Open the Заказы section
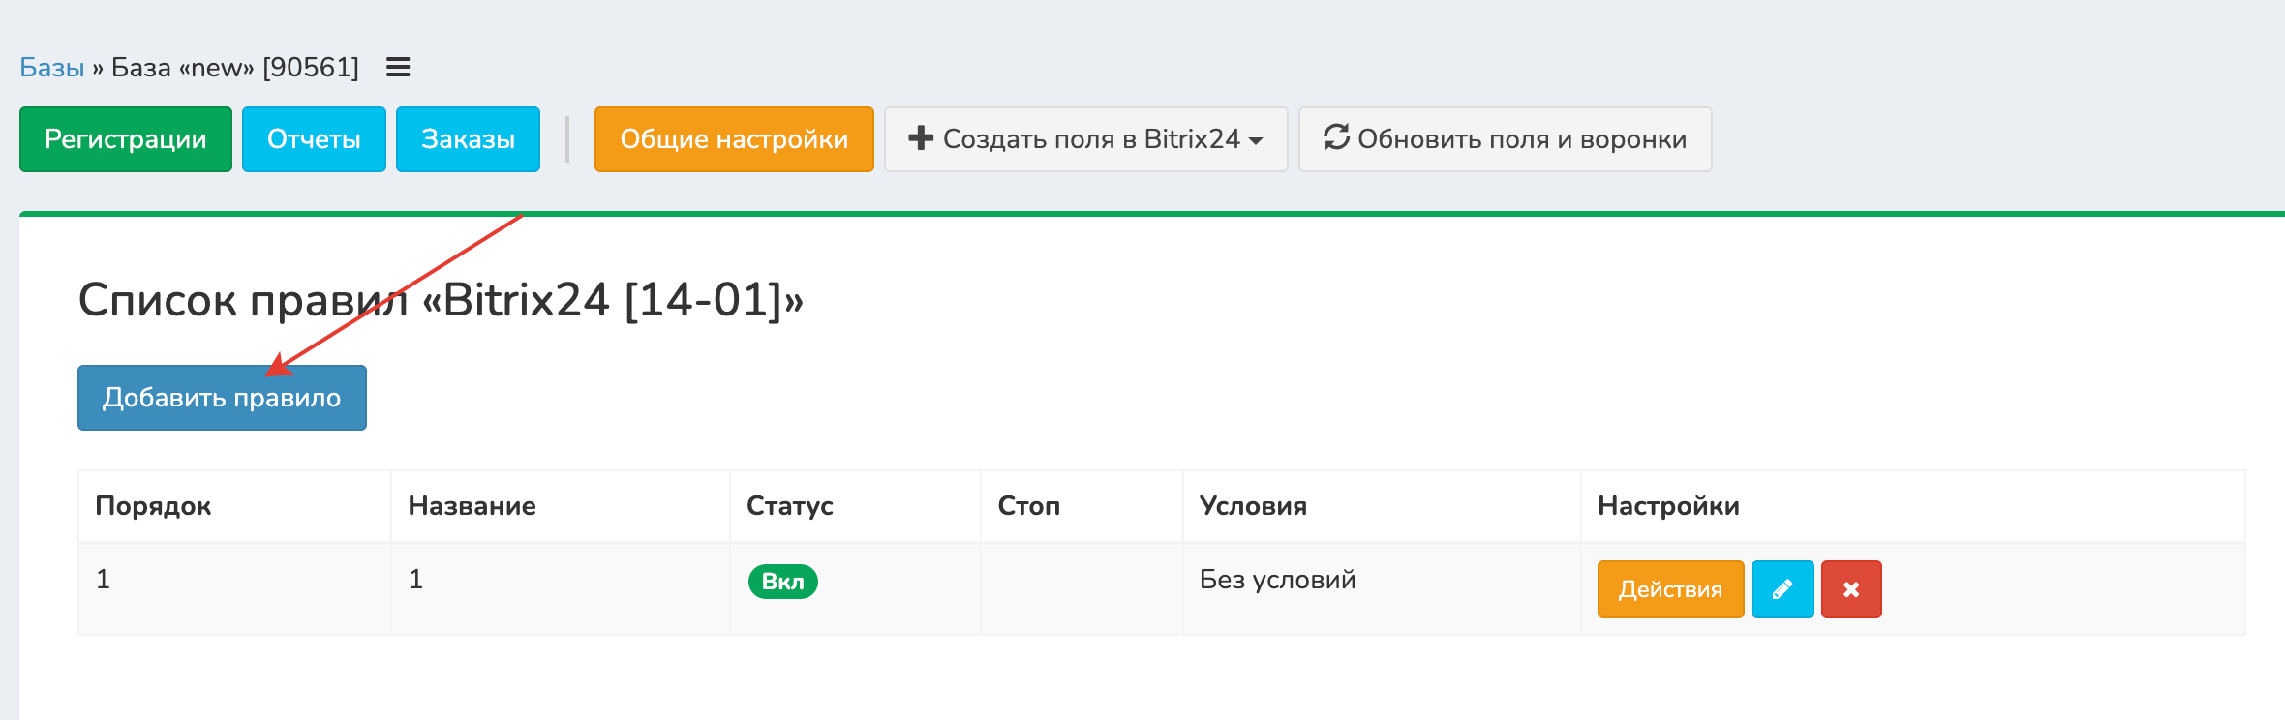This screenshot has width=2285, height=720. pos(468,139)
